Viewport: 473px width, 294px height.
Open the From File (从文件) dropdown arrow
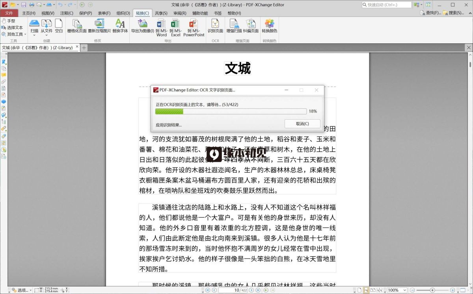[47, 35]
